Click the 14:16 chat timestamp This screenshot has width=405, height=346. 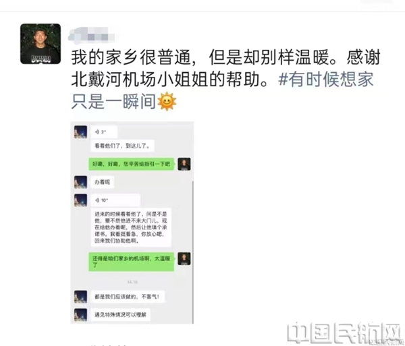coord(132,282)
